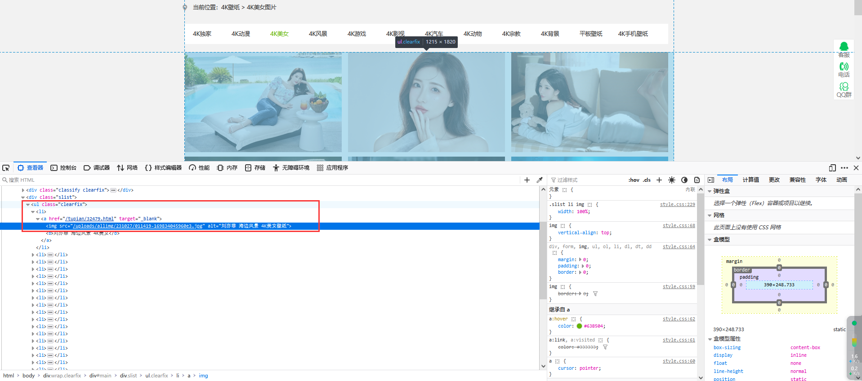
Task: Click the overridden color #333333 filter icon
Action: pos(605,347)
